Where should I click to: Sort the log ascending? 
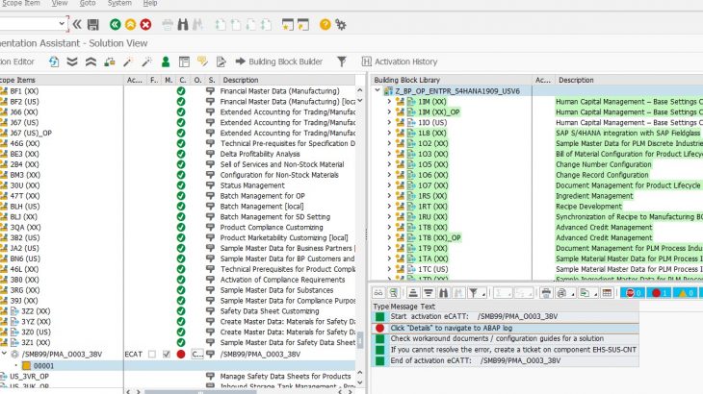pyautogui.click(x=413, y=293)
